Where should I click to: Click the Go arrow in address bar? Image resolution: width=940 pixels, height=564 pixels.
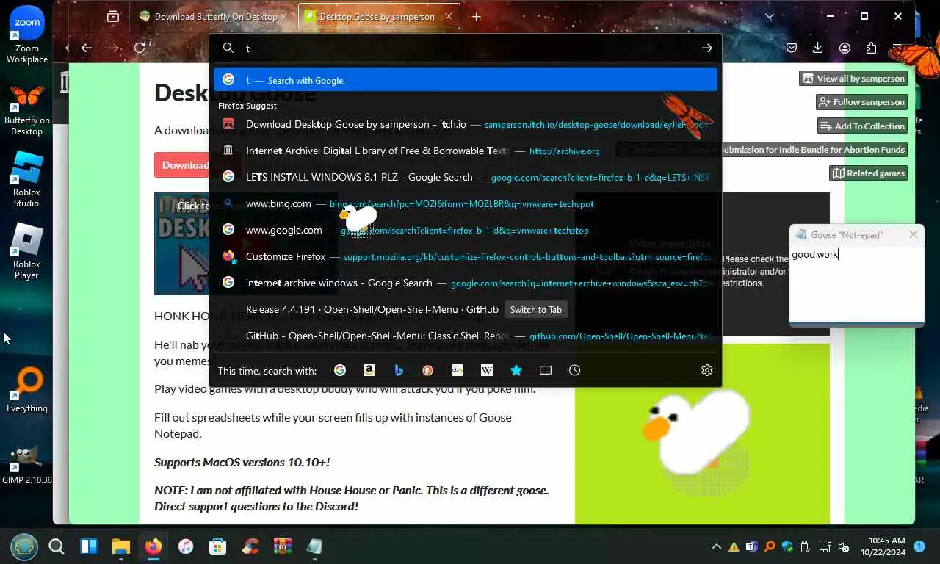(x=706, y=48)
